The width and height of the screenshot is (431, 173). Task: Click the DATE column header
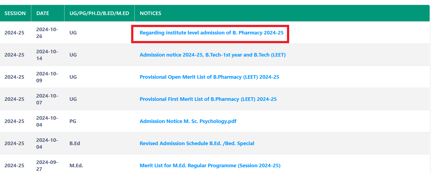point(43,13)
